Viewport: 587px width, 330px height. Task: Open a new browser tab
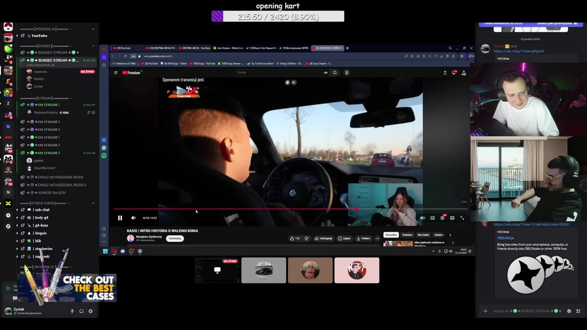[x=347, y=48]
